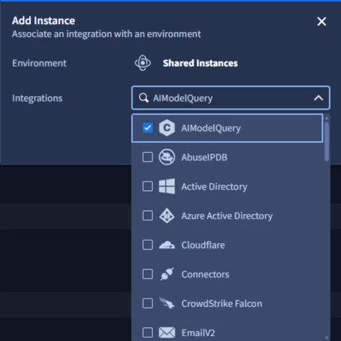Click the Active Directory Windows icon
Screen dimensions: 341x341
167,186
